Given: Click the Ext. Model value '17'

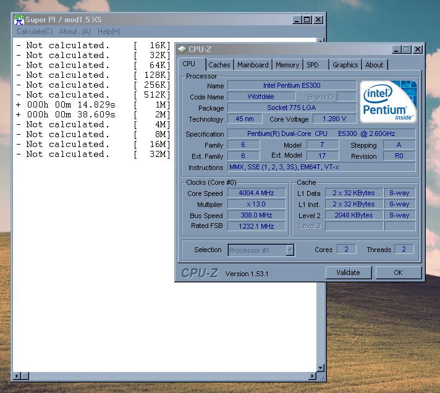Looking at the screenshot, I should (x=323, y=156).
